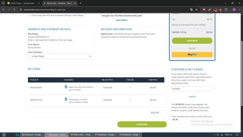Switch to Verify Codes SimplyCodes tab
The width and height of the screenshot is (243, 137).
[x=22, y=3]
